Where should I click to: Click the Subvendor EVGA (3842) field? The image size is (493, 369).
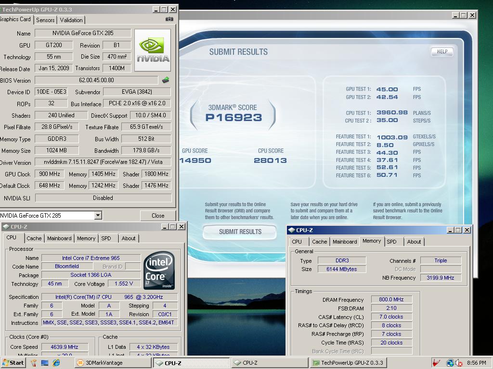[137, 92]
